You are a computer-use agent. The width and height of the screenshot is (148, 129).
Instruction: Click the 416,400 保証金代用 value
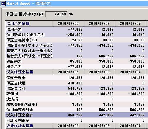point(75,83)
